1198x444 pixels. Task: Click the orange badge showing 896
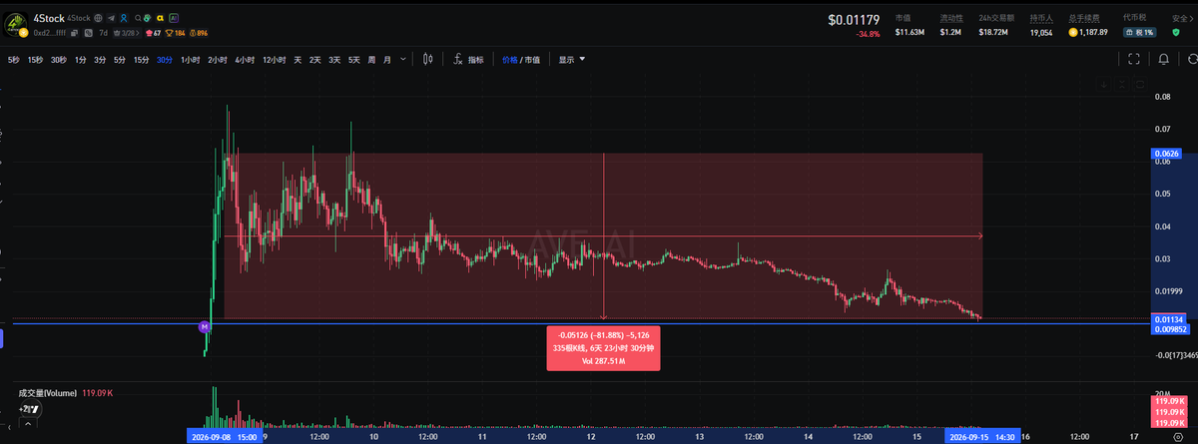(x=199, y=33)
